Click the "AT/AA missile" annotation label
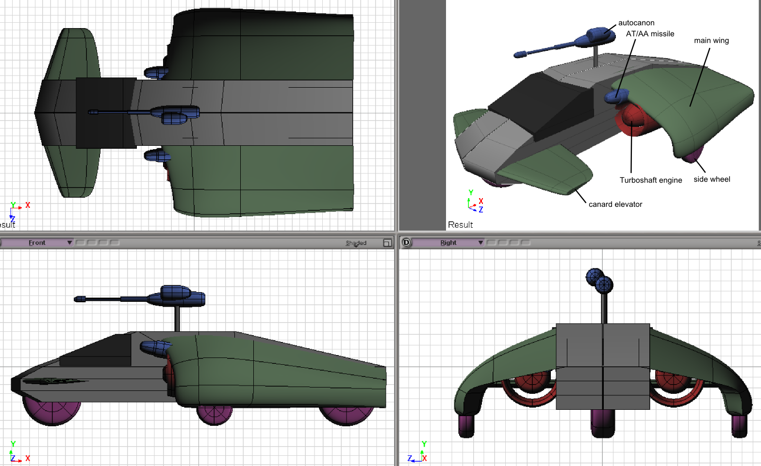 [650, 34]
